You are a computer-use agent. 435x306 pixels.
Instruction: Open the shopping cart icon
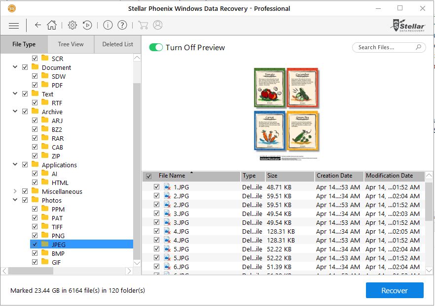[x=143, y=25]
